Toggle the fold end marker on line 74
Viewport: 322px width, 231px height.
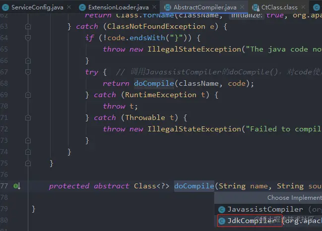[28, 152]
